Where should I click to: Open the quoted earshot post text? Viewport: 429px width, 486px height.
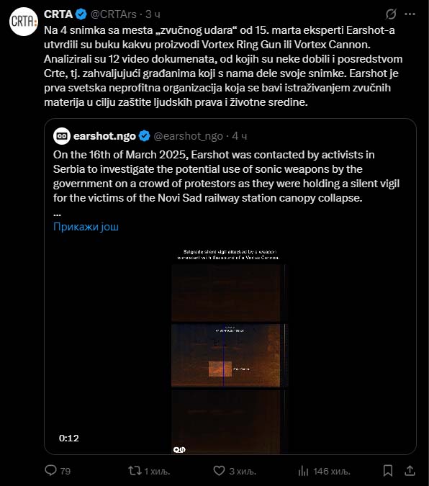pos(226,176)
